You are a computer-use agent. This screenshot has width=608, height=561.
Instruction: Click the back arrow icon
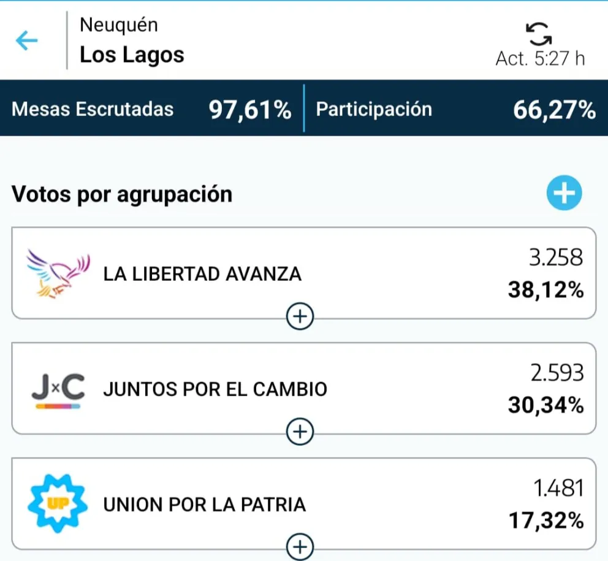[x=26, y=39]
